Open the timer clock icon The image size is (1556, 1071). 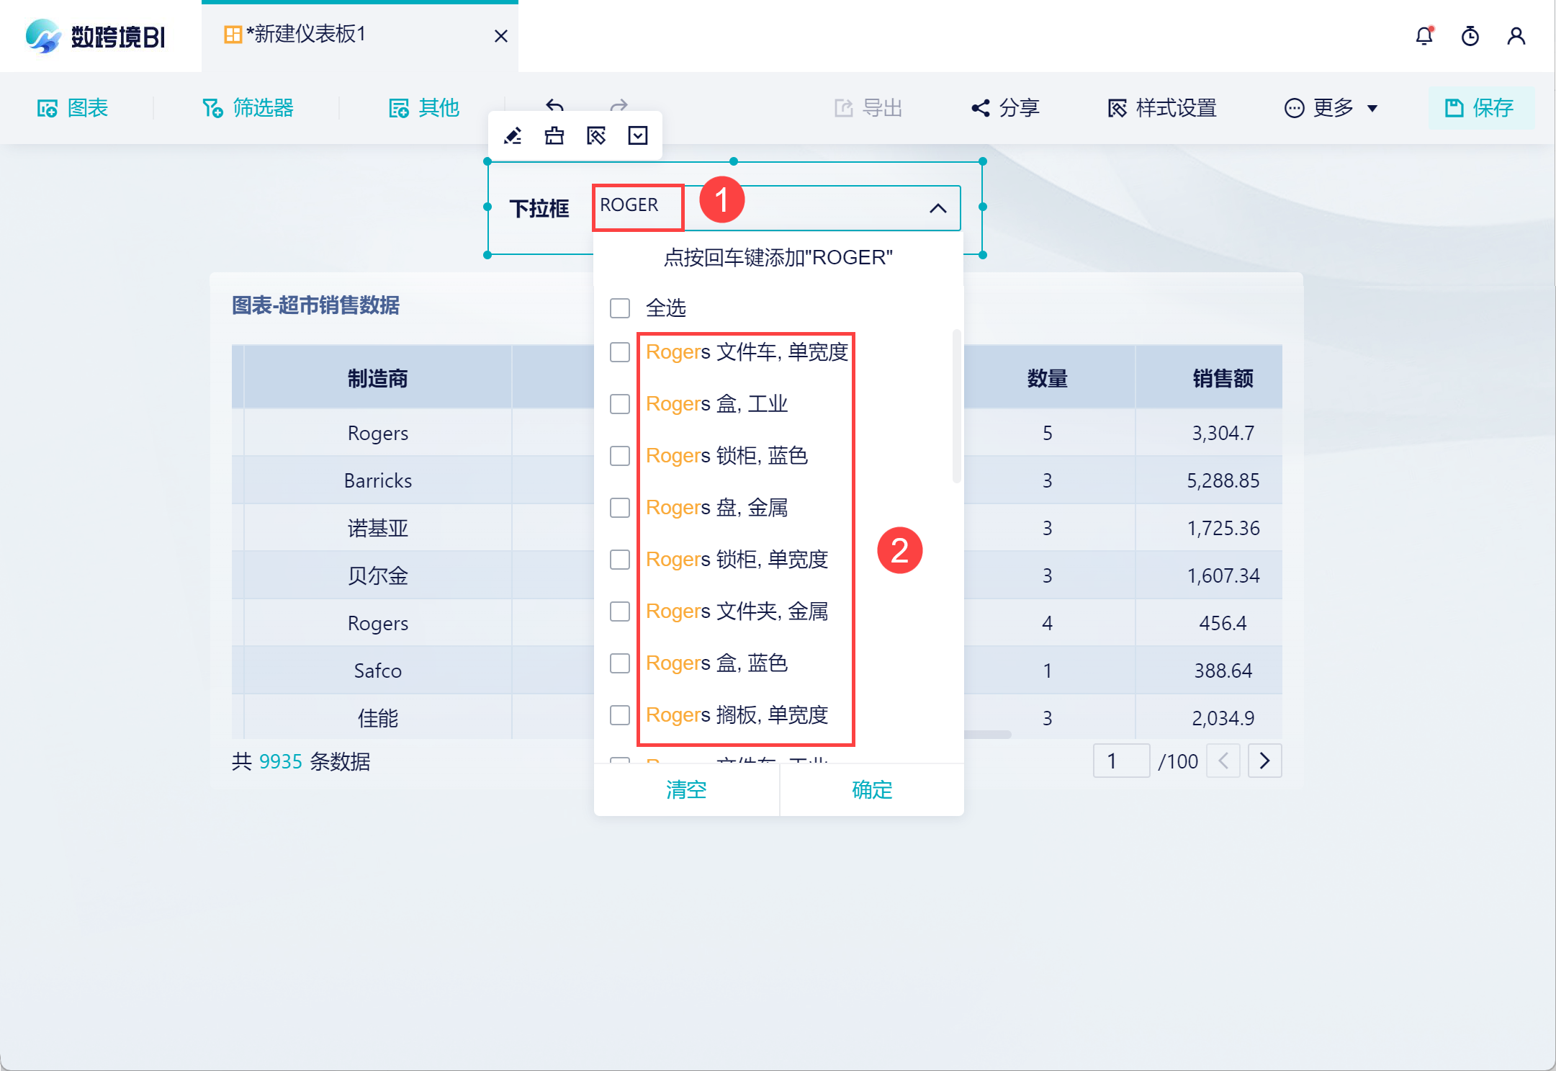click(x=1470, y=36)
